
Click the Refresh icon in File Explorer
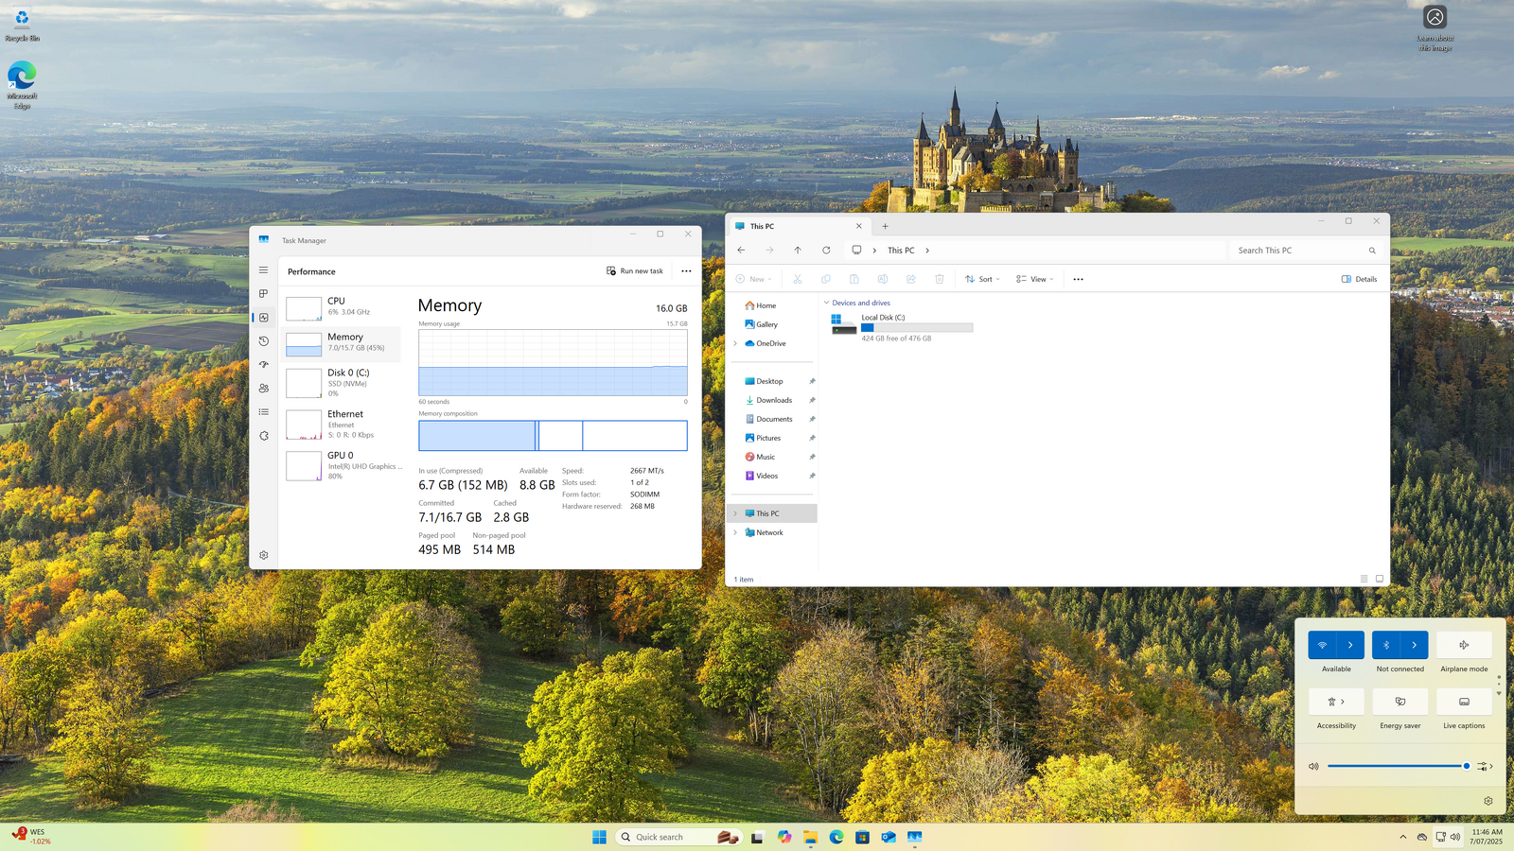pyautogui.click(x=826, y=251)
